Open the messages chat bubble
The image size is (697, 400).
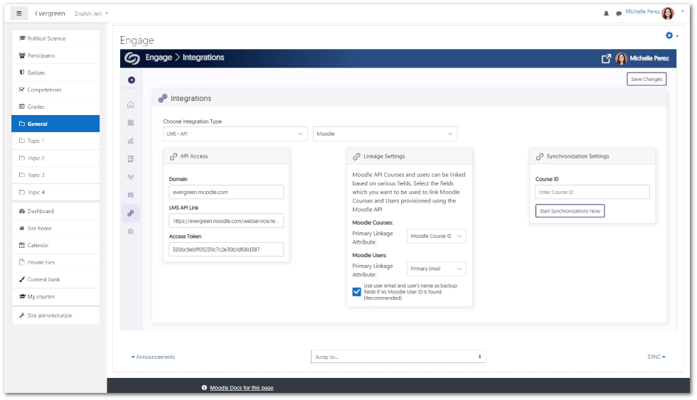pos(618,13)
